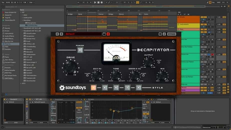231x130 pixels.
Task: Collapse the Soundtoys folder
Action: pos(22,20)
